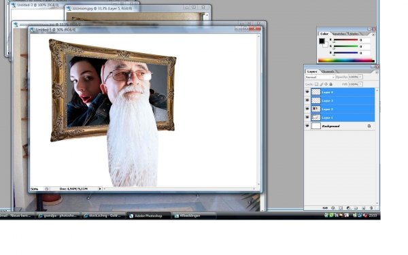Open the Normal blend mode dropdown
This screenshot has width=408, height=255.
pos(320,77)
